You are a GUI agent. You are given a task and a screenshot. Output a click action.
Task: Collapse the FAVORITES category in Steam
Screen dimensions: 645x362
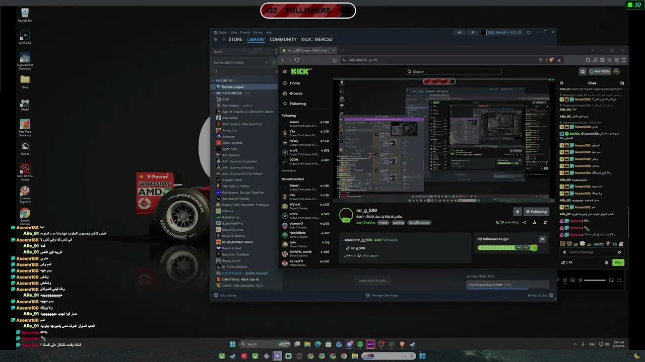[x=213, y=80]
